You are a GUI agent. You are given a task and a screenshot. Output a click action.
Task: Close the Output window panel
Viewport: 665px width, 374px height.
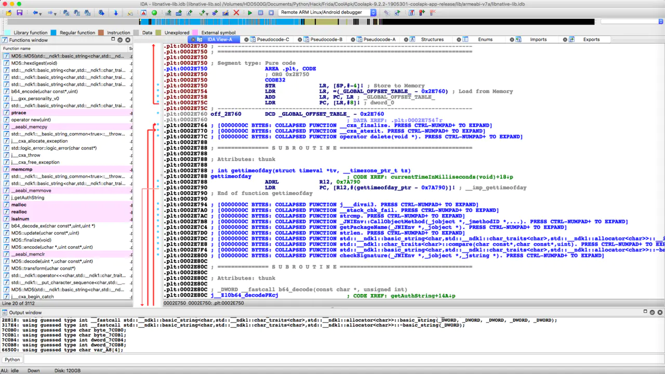(660, 312)
